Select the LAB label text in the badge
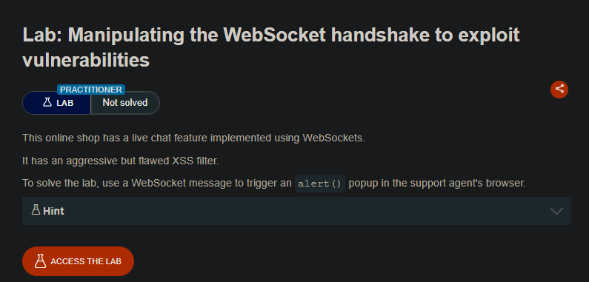 click(65, 103)
